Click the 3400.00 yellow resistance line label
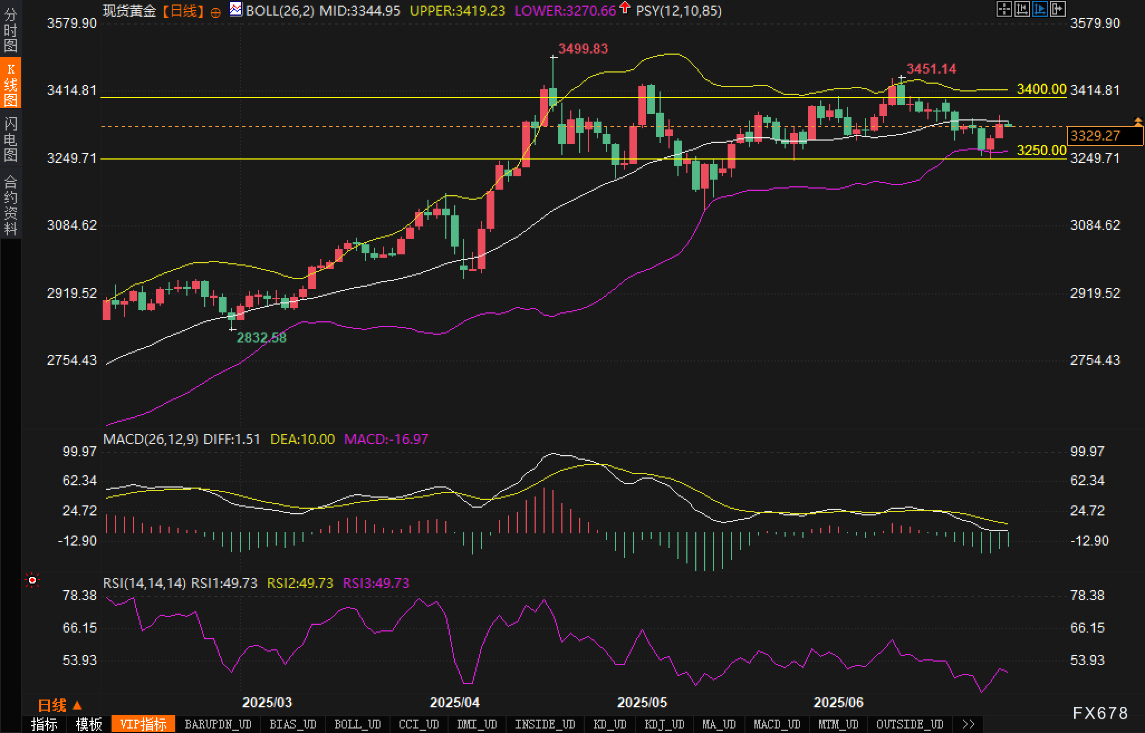The width and height of the screenshot is (1145, 733). pos(1041,89)
